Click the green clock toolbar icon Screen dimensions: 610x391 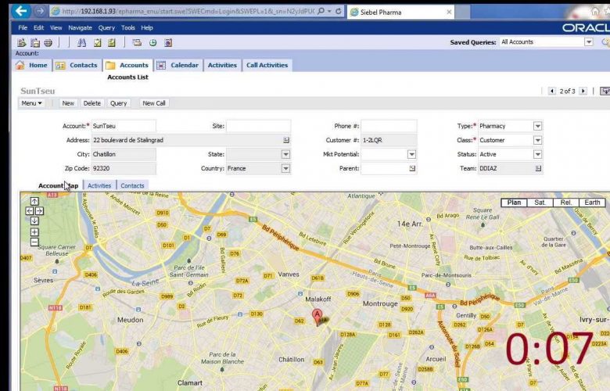click(152, 42)
